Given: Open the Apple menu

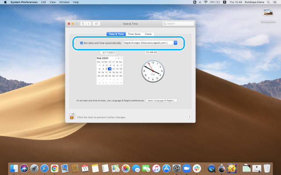Looking at the screenshot, I should (x=5, y=2).
